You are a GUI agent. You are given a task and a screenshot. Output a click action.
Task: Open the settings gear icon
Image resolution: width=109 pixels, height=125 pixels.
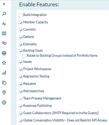[x=4, y=102]
